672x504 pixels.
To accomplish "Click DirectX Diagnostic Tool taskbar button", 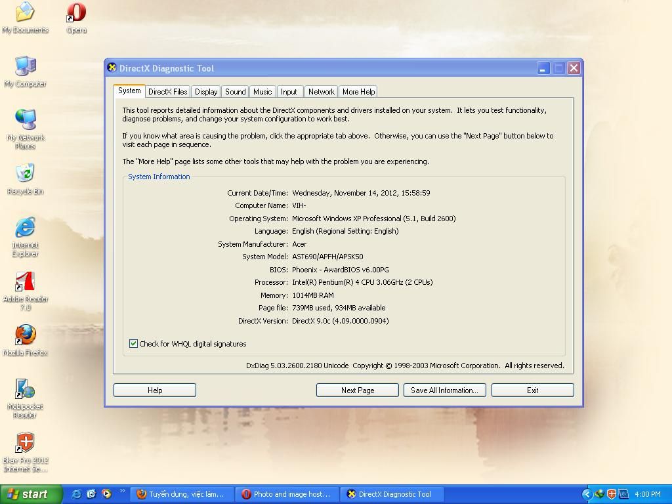I will (392, 494).
